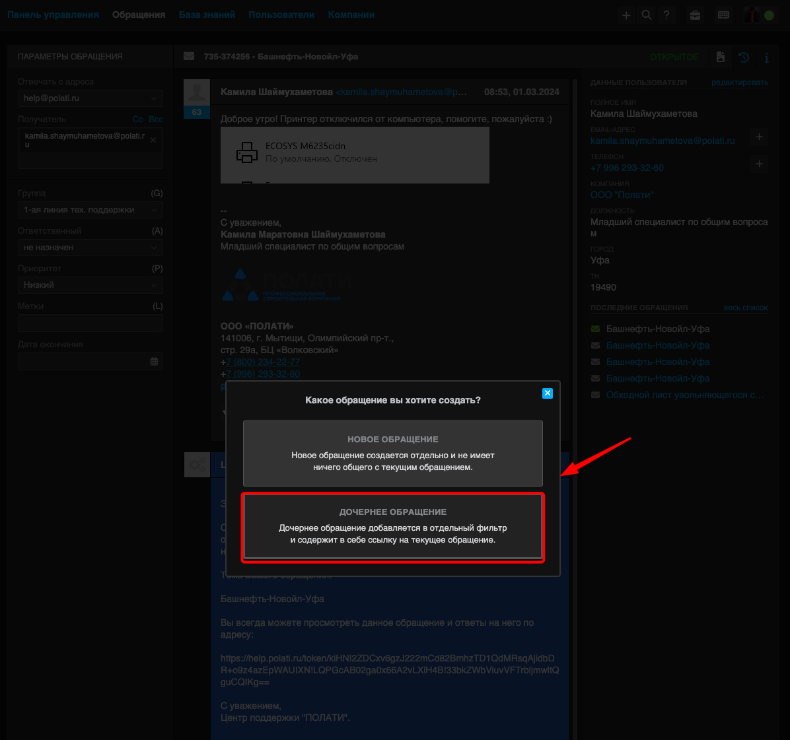Click the plus icon in top bar
Viewport: 790px width, 740px height.
626,15
